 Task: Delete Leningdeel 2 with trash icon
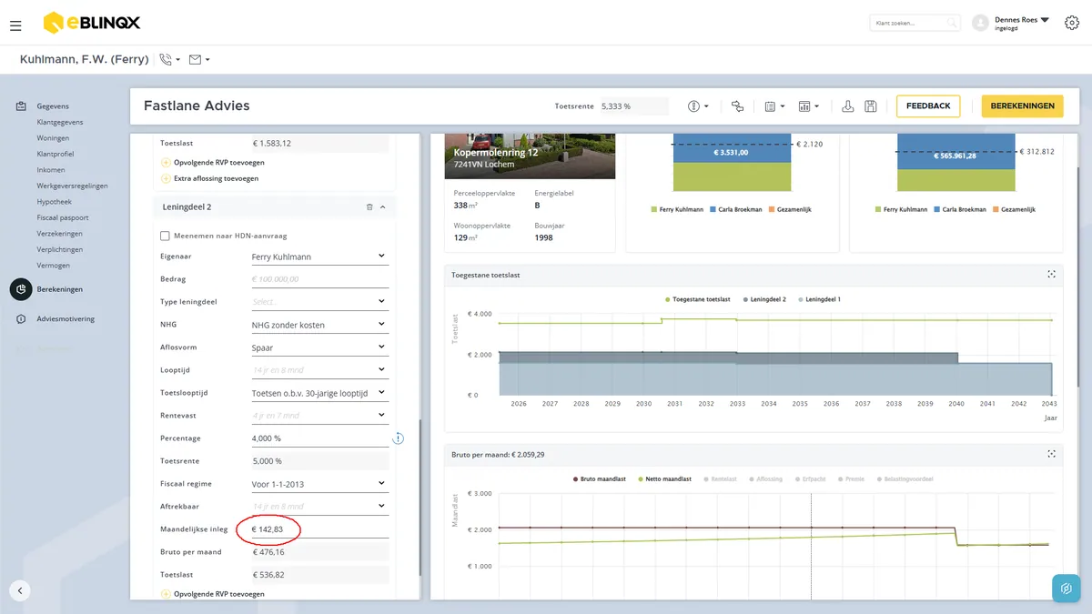[x=369, y=207]
